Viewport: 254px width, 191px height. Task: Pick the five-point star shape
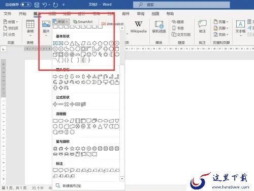click(72, 149)
